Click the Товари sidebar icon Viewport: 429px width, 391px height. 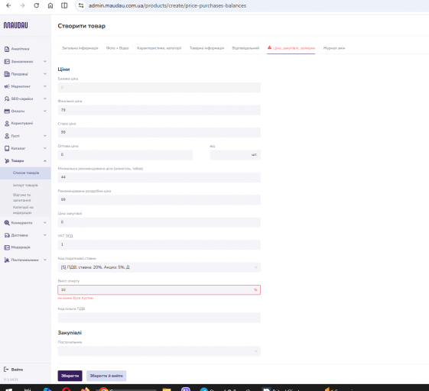pos(7,160)
